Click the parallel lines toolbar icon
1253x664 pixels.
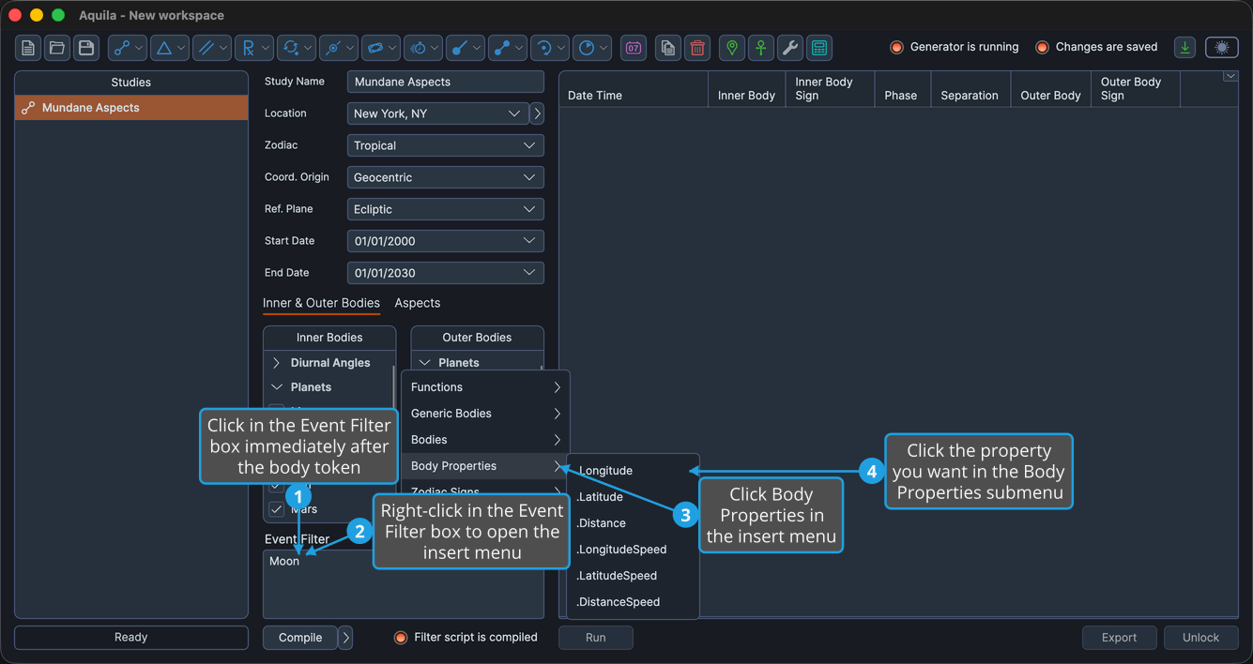tap(212, 48)
